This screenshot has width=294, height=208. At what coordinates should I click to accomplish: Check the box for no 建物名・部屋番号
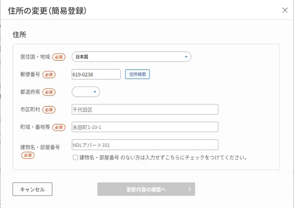point(75,157)
